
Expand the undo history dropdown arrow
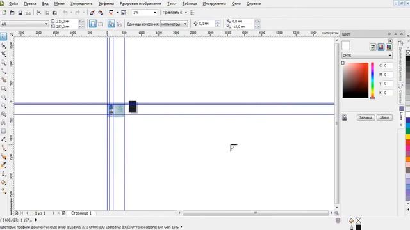click(71, 13)
